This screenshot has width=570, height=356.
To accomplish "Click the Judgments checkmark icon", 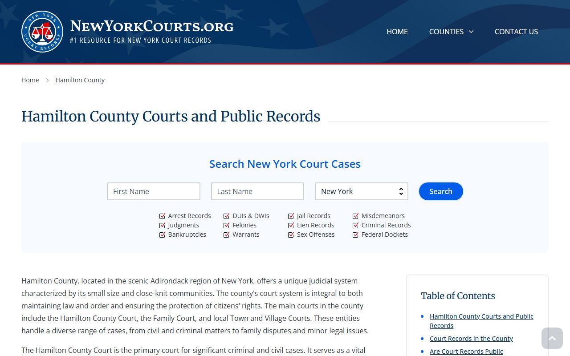I will 162,225.
